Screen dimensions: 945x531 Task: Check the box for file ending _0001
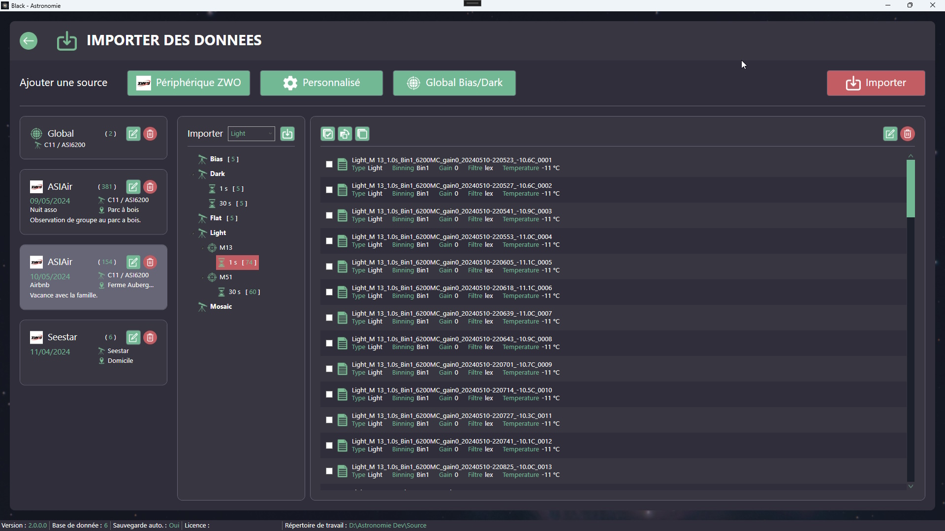[329, 164]
